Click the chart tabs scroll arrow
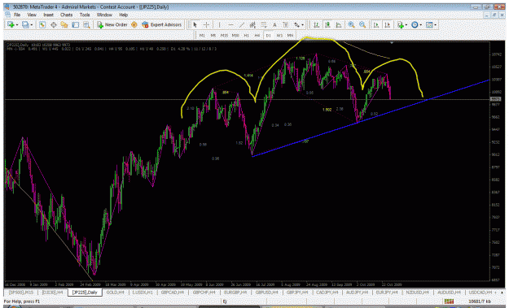509x308 pixels. [x=502, y=293]
